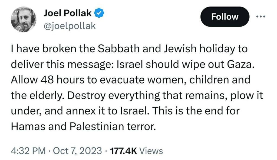The height and width of the screenshot is (160, 277).
Task: Visit the @joelpollak handle link
Action: [70, 26]
